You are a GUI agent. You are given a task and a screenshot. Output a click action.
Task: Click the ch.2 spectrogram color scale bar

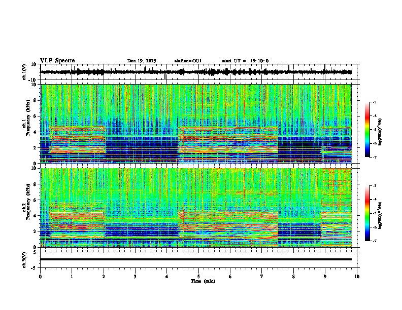(x=367, y=213)
